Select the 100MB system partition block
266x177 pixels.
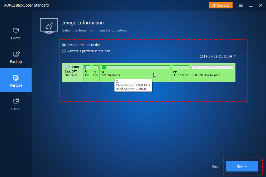pyautogui.click(x=87, y=72)
